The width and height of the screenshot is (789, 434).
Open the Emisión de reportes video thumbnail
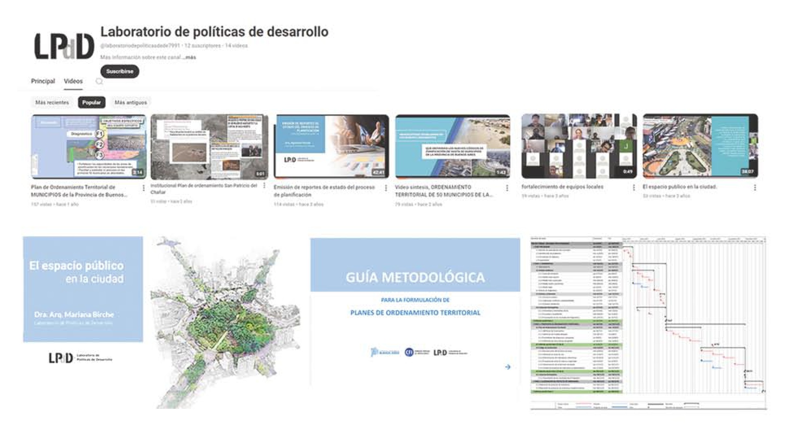[x=331, y=146]
